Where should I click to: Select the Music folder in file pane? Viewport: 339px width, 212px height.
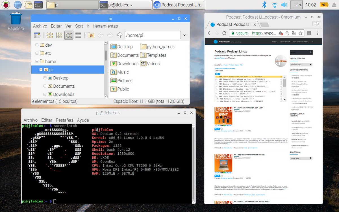(x=120, y=72)
